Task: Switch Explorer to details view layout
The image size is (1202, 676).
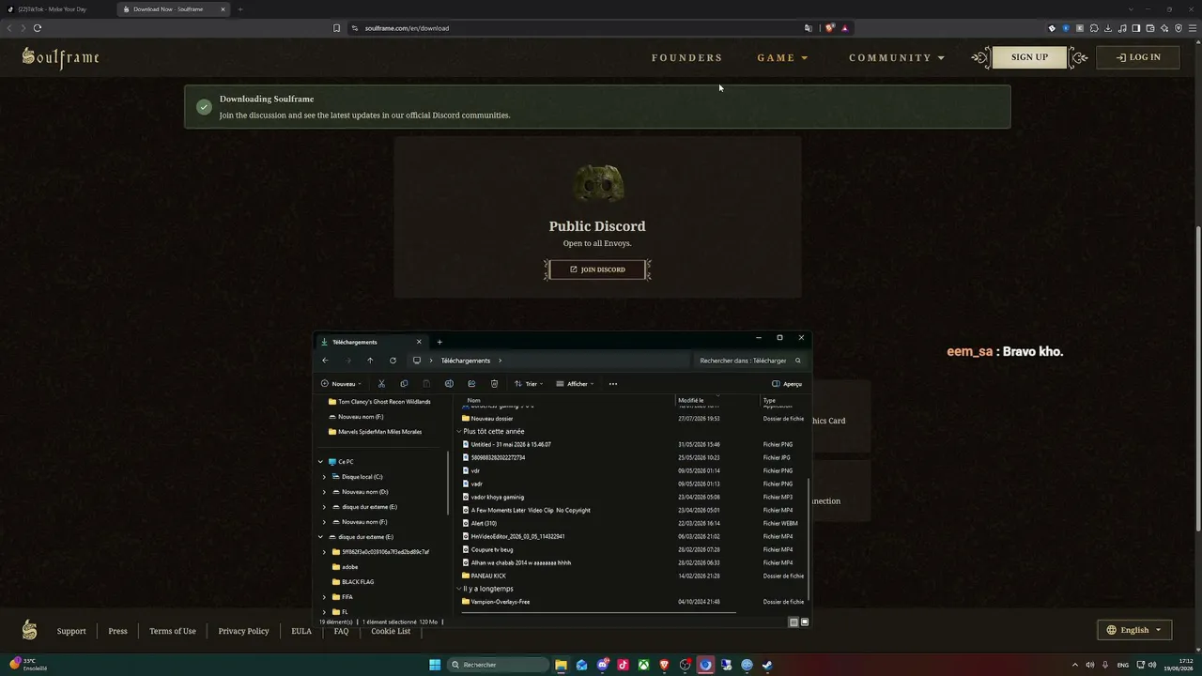Action: tap(794, 622)
